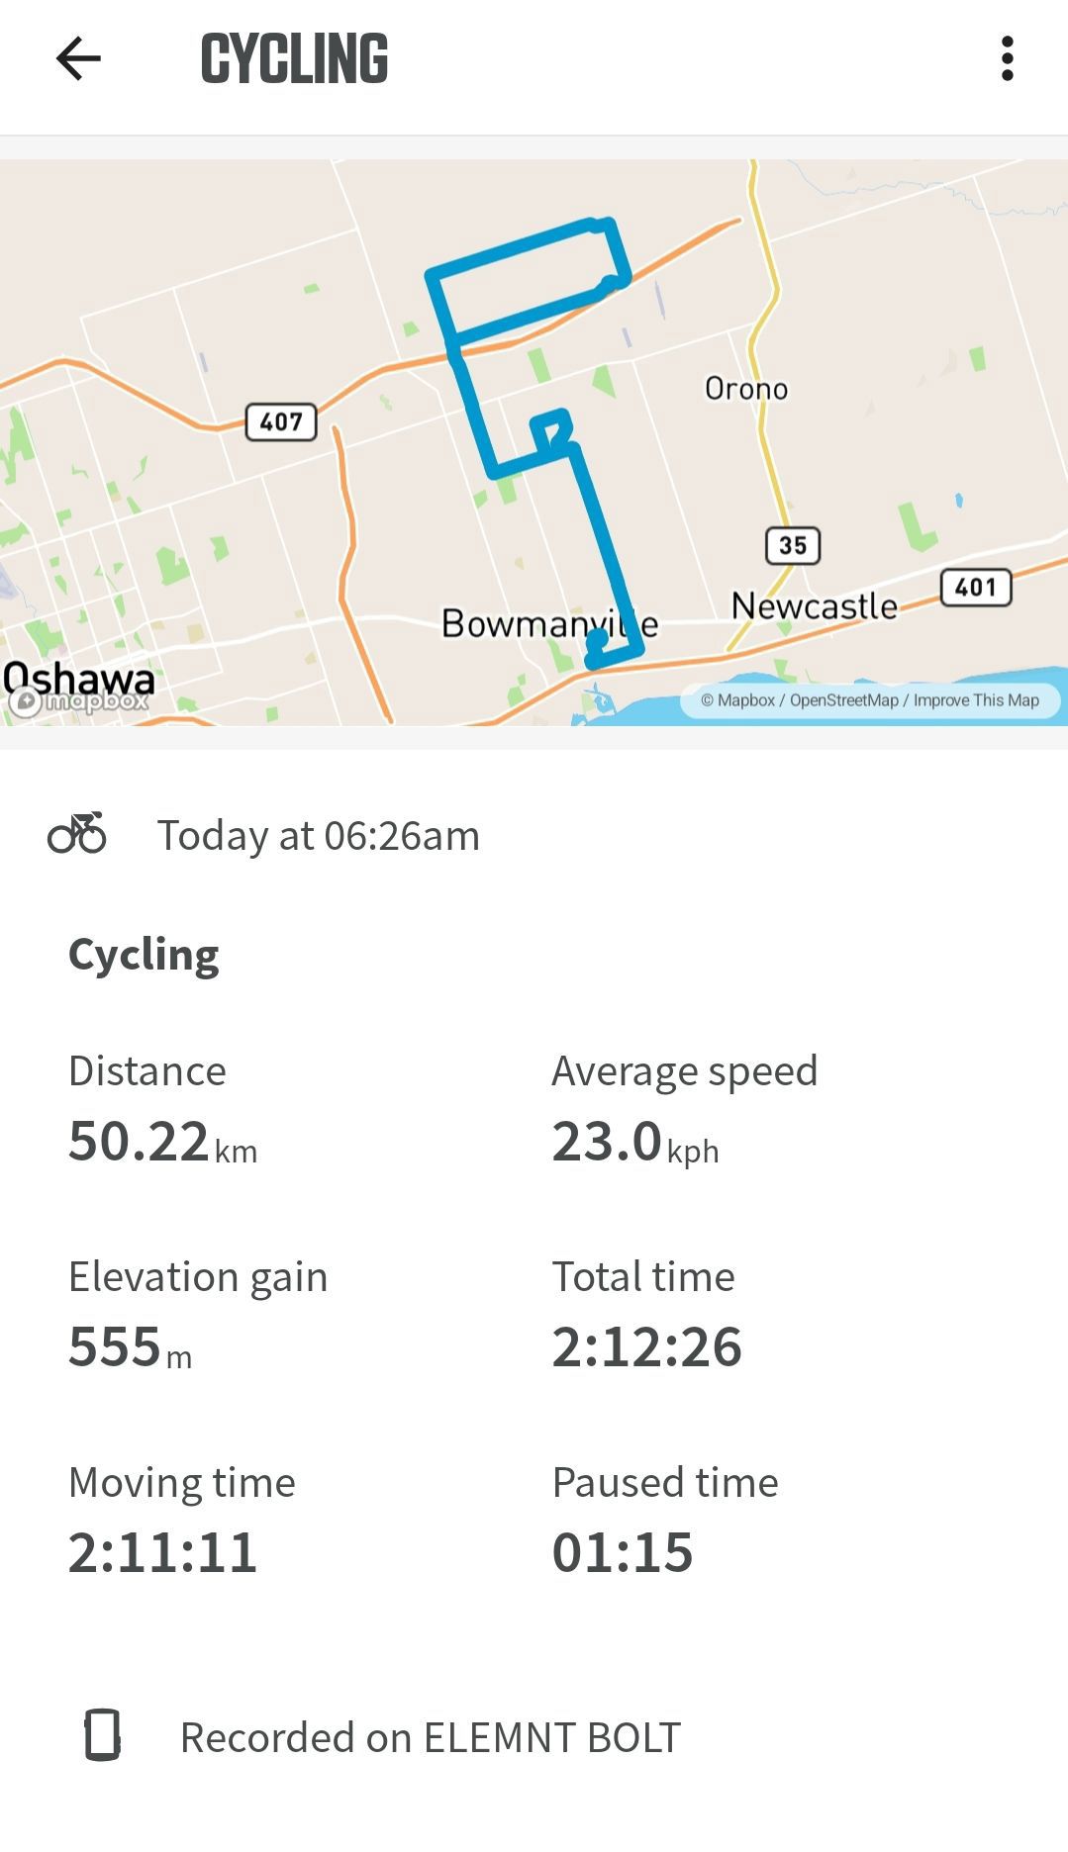This screenshot has width=1068, height=1852.
Task: Tap the Highway 401 shield marker
Action: coord(975,588)
